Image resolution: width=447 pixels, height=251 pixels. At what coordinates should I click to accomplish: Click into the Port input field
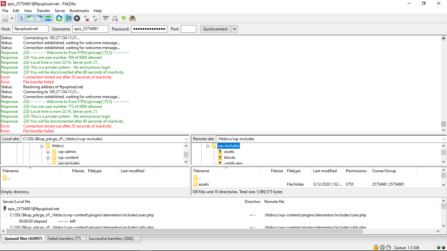(x=188, y=29)
